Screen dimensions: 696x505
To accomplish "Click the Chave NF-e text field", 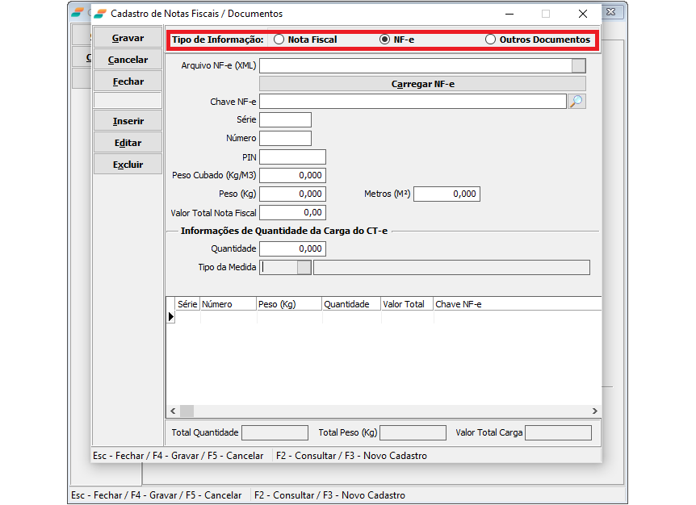I will point(413,101).
